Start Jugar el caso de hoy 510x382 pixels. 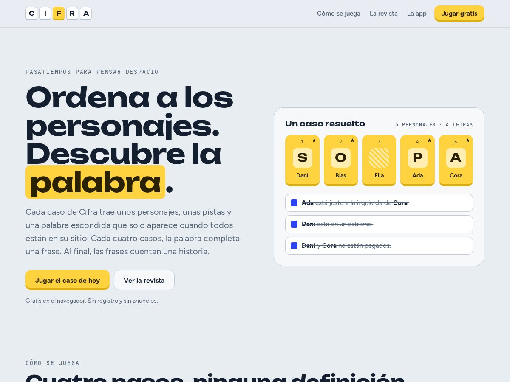[x=68, y=280]
